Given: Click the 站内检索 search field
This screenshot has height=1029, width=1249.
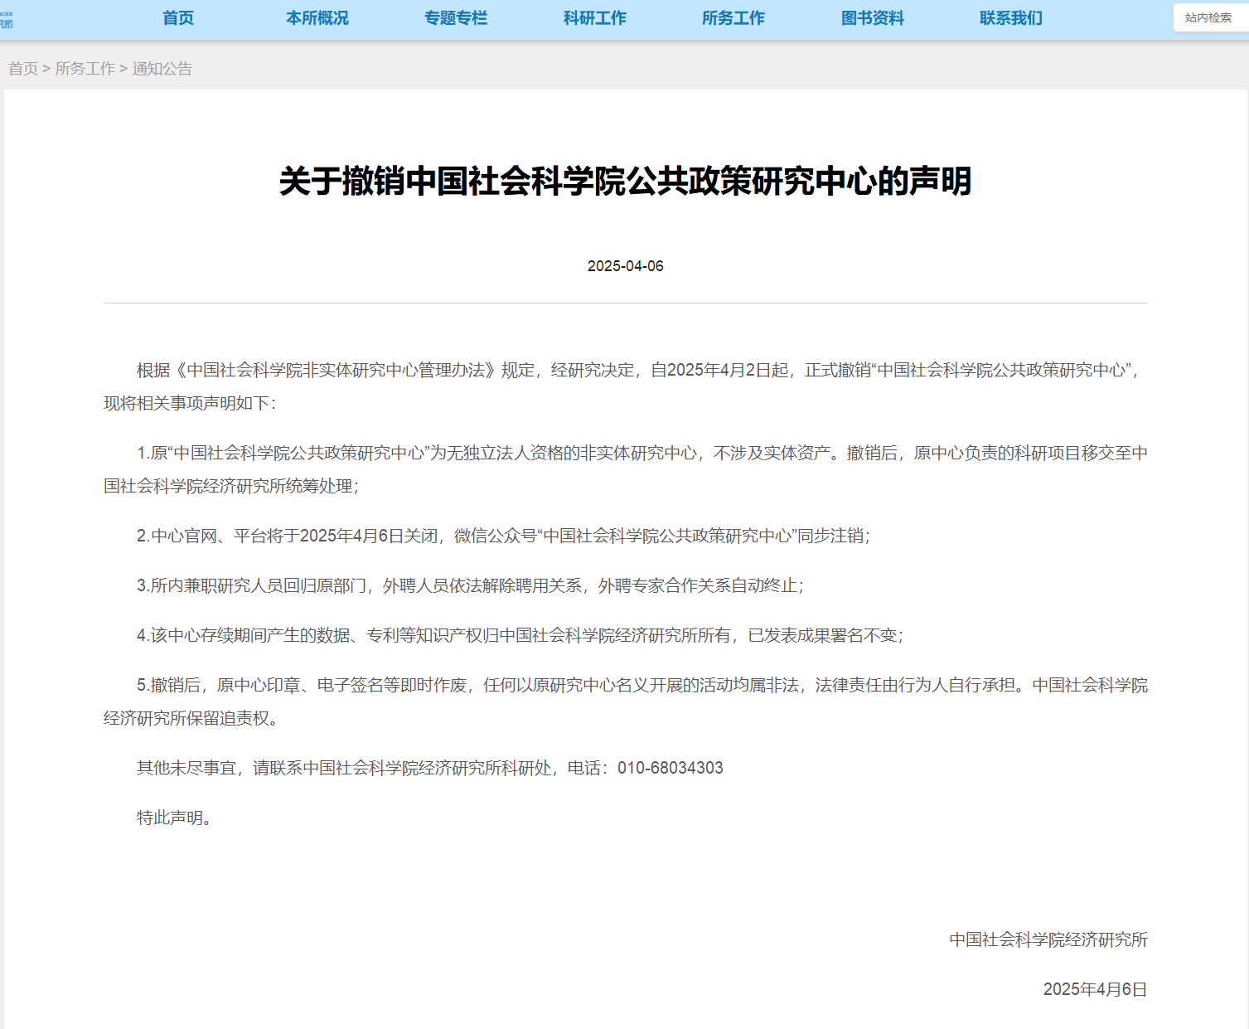Looking at the screenshot, I should 1211,17.
